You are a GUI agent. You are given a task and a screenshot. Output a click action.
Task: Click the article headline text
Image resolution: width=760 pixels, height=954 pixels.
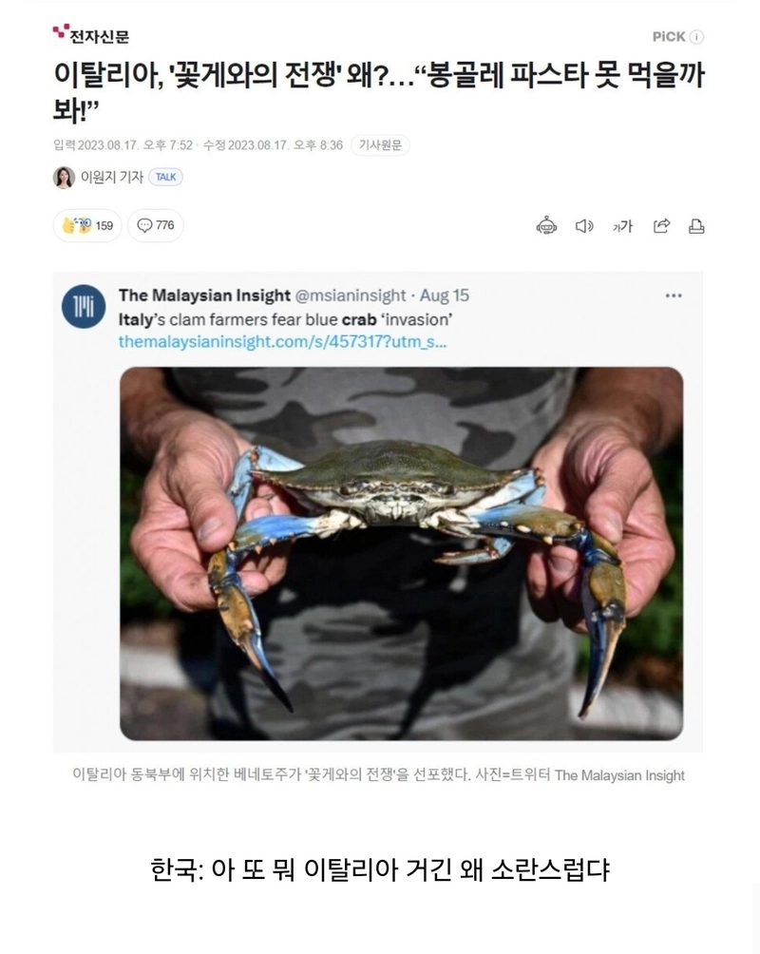coord(378,91)
